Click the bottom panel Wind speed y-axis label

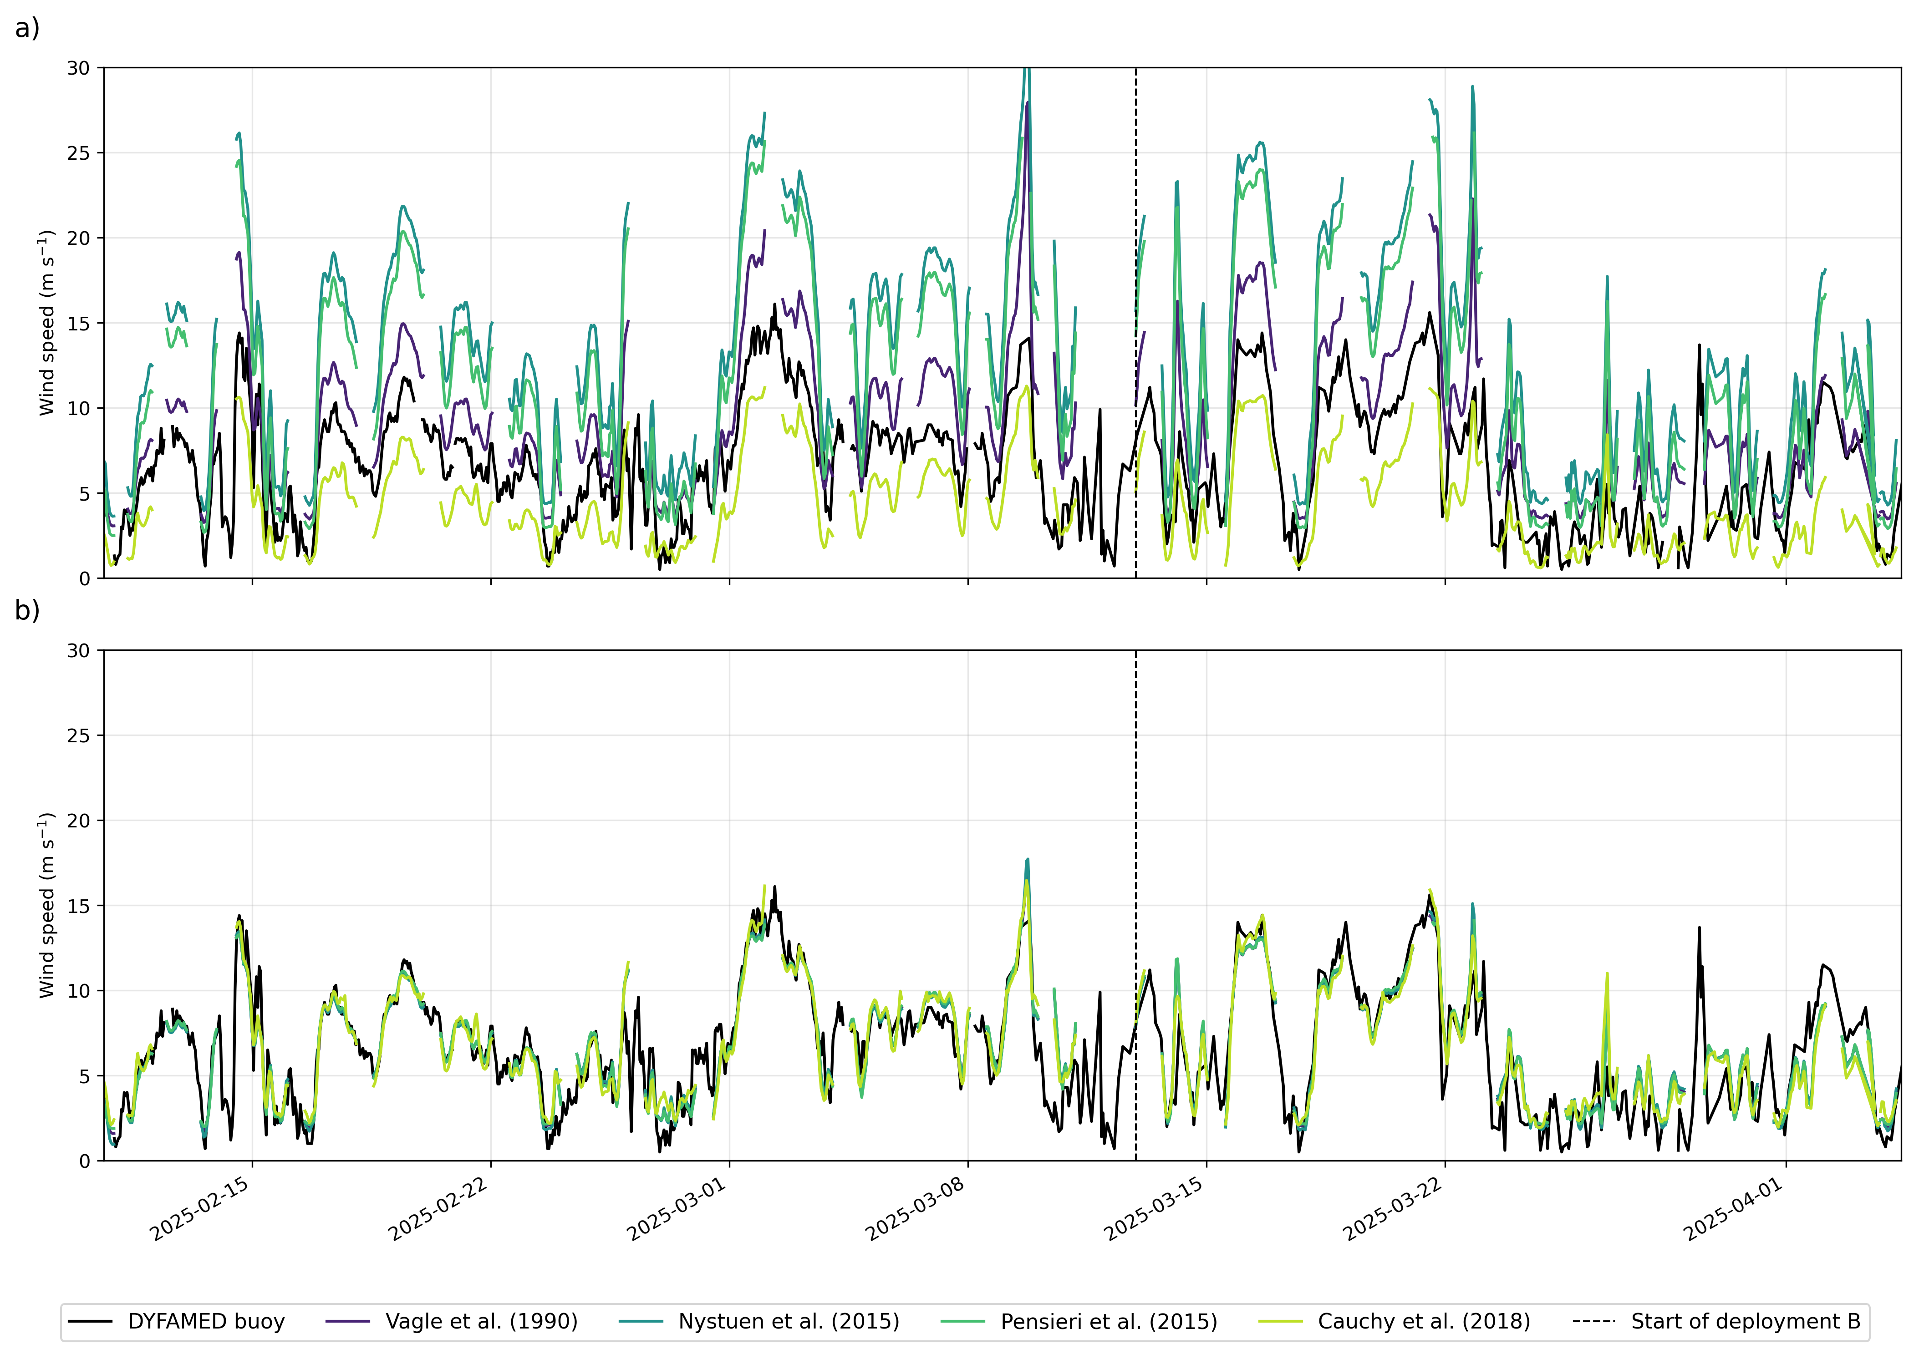47,905
